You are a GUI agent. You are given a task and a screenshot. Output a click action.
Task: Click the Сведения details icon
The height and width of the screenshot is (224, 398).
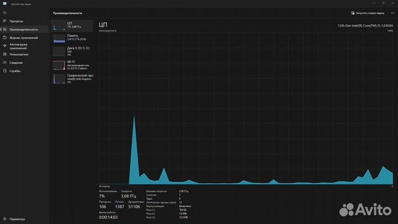[4, 62]
